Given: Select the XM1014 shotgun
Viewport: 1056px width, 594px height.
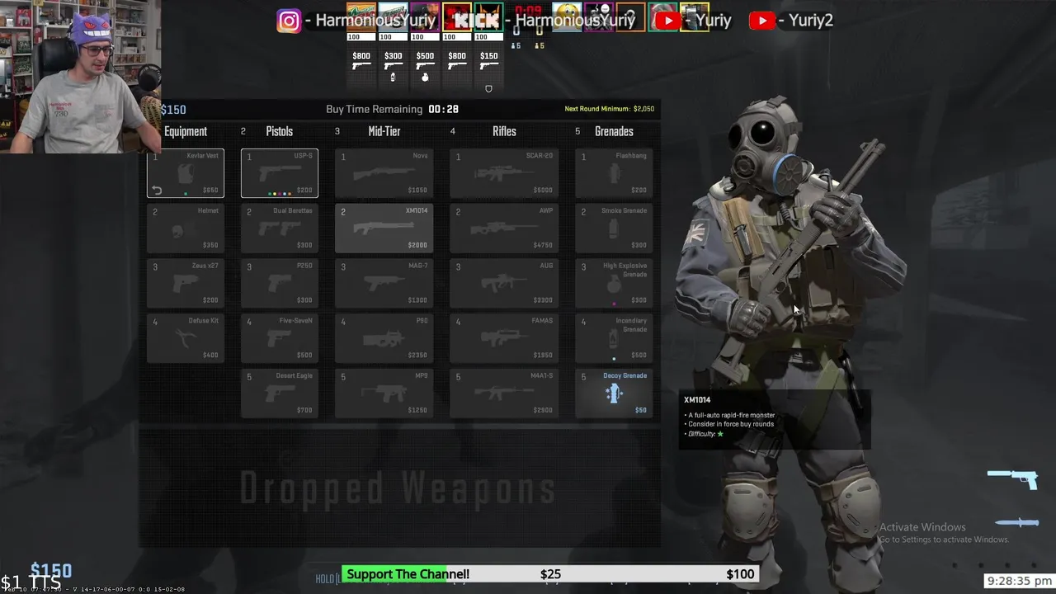Looking at the screenshot, I should [384, 229].
